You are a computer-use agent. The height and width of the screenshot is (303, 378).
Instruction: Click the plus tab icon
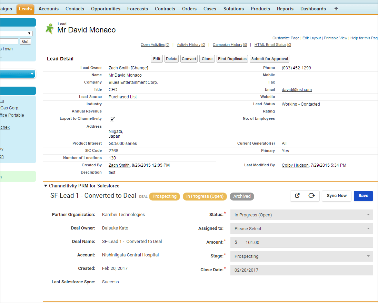(x=336, y=9)
